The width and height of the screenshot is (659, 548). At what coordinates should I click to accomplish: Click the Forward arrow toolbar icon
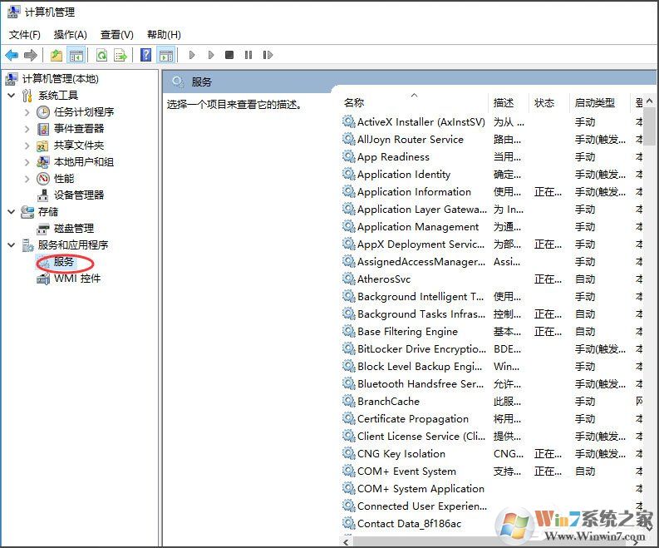(31, 55)
